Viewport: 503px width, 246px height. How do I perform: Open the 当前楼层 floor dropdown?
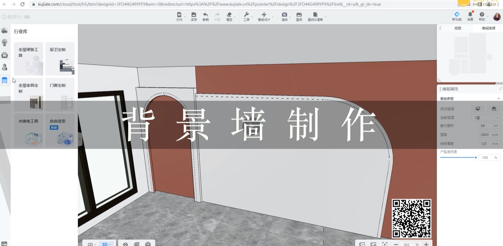[x=486, y=118]
